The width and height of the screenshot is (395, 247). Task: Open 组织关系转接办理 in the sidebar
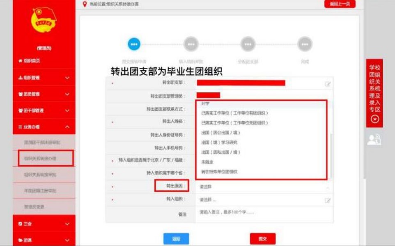click(x=46, y=158)
